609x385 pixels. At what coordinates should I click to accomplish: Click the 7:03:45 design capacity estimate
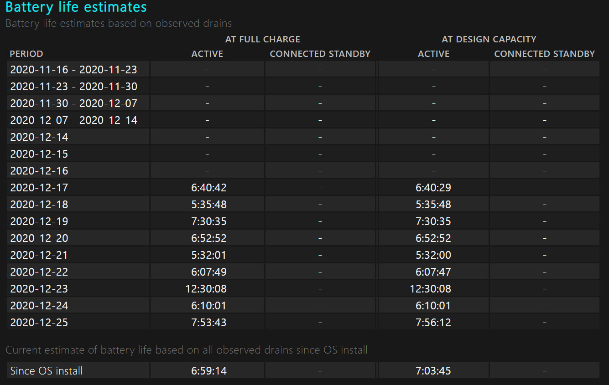433,371
